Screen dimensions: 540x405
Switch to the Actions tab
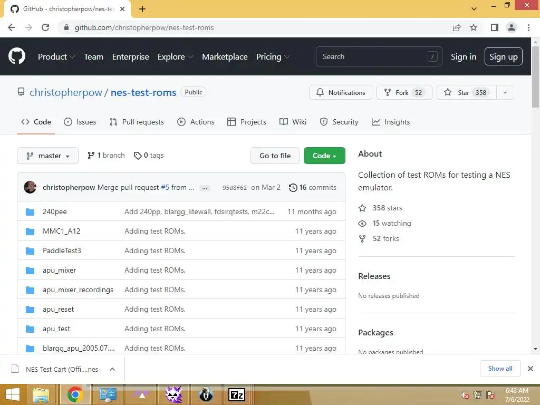click(x=196, y=122)
